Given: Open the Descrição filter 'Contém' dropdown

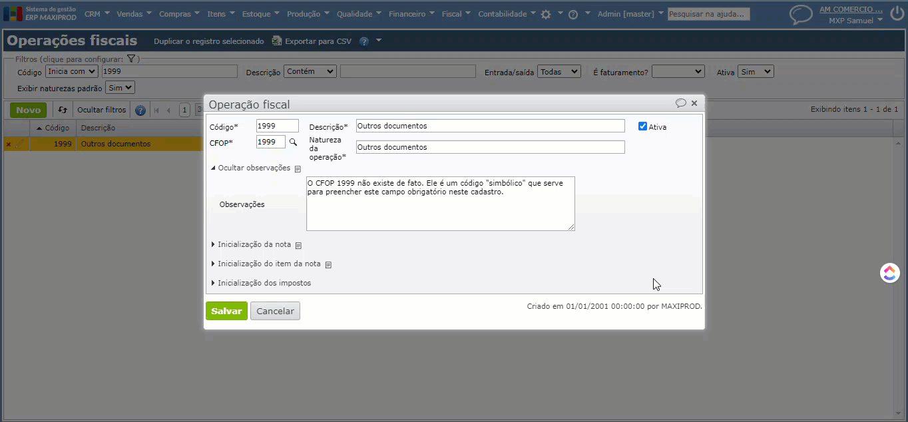Looking at the screenshot, I should click(310, 71).
